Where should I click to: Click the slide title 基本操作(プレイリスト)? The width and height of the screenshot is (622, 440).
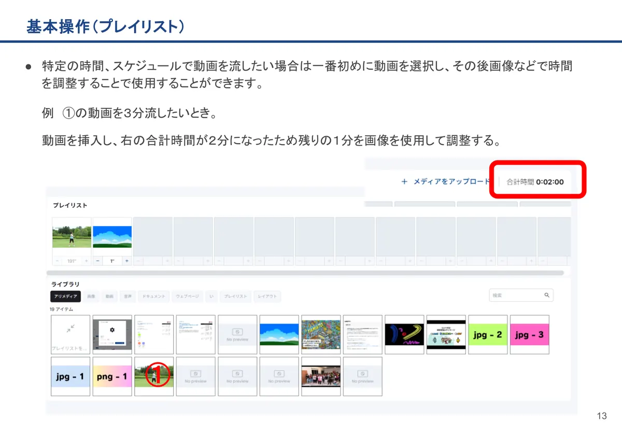pyautogui.click(x=105, y=27)
